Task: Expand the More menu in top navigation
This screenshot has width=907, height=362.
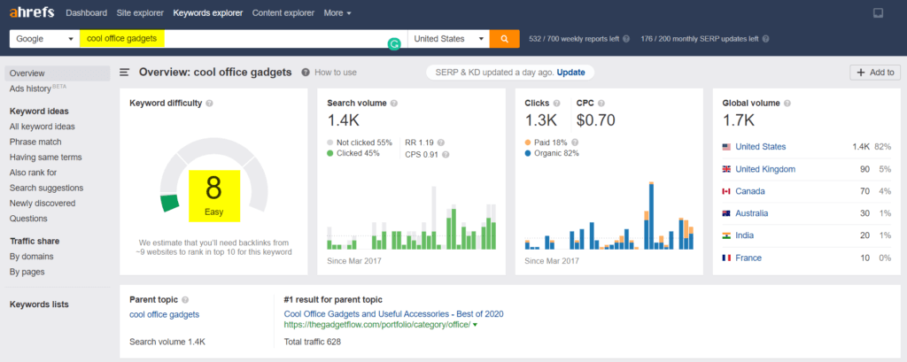Action: pyautogui.click(x=337, y=12)
